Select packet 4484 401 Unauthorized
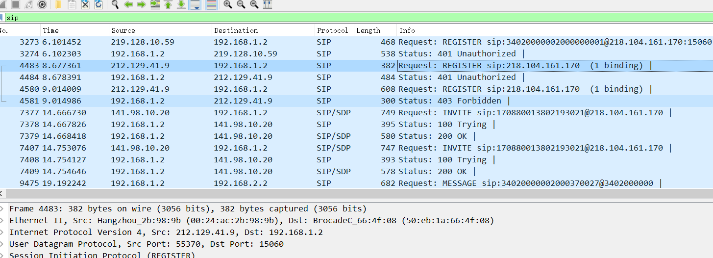Screen dimensions: 713x258 pos(356,77)
